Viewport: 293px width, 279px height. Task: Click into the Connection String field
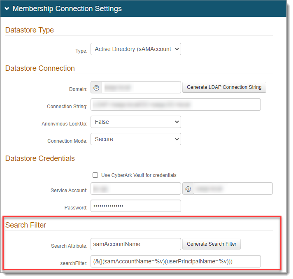[175, 105]
